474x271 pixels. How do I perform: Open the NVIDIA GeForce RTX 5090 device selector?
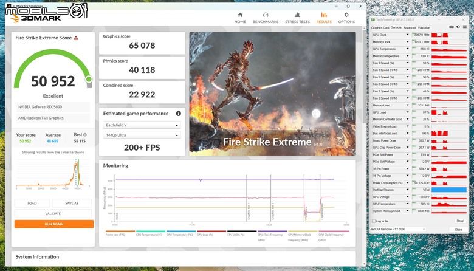[x=398, y=229]
